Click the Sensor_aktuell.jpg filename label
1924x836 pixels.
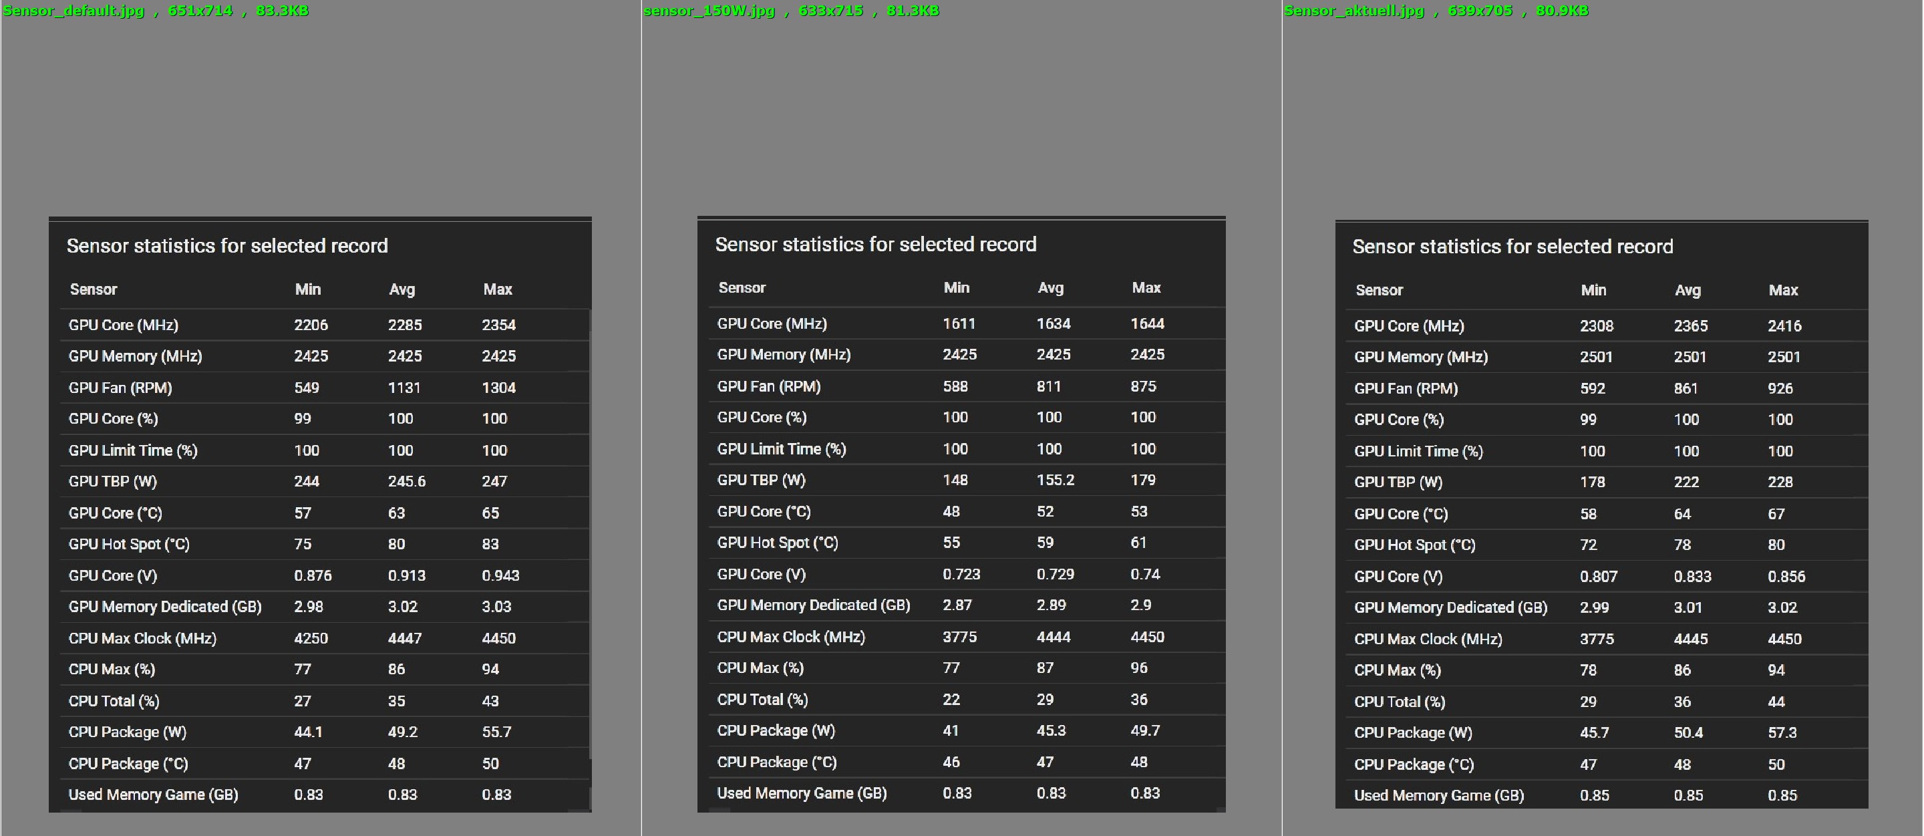1353,11
